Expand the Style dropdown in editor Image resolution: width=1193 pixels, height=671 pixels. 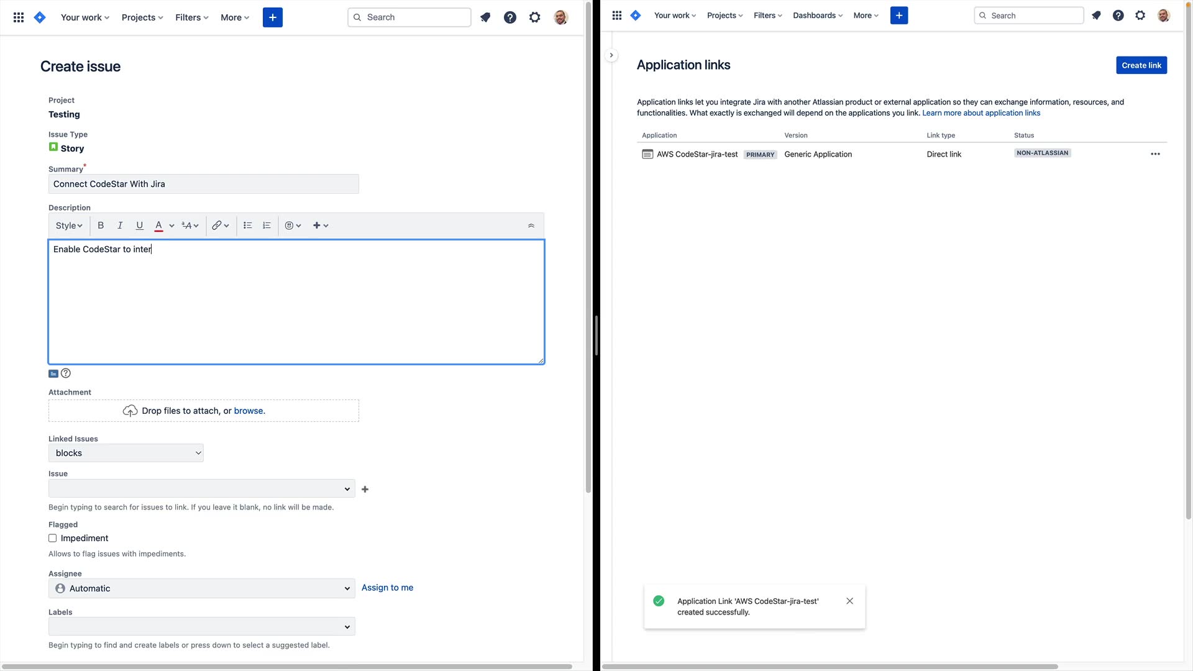click(69, 226)
